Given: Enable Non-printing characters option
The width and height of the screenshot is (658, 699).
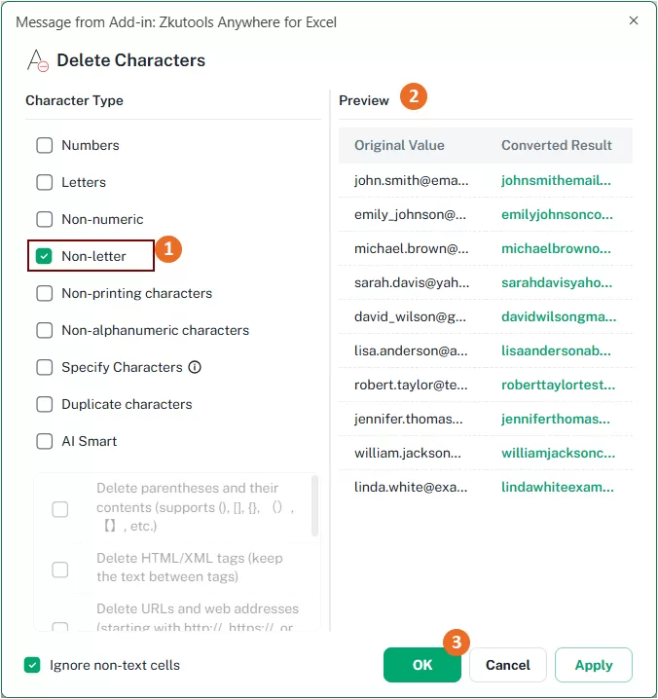Looking at the screenshot, I should (x=45, y=293).
